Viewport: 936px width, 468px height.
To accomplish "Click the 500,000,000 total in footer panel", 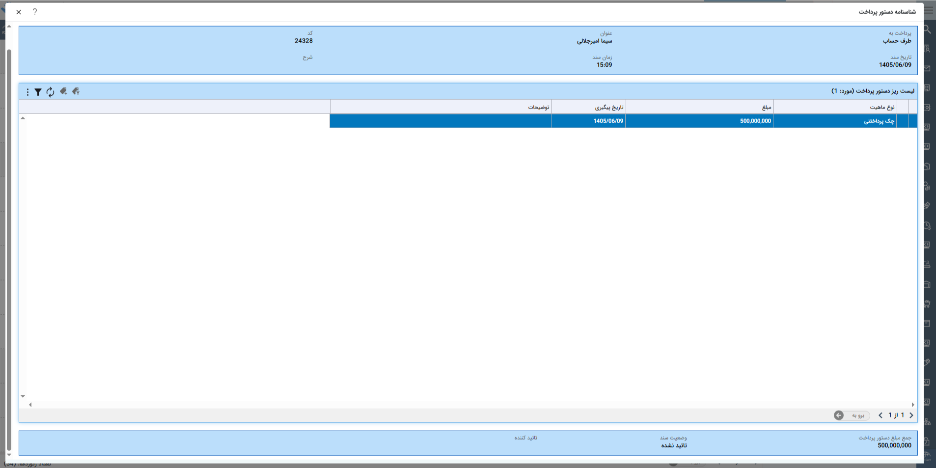I will point(894,445).
